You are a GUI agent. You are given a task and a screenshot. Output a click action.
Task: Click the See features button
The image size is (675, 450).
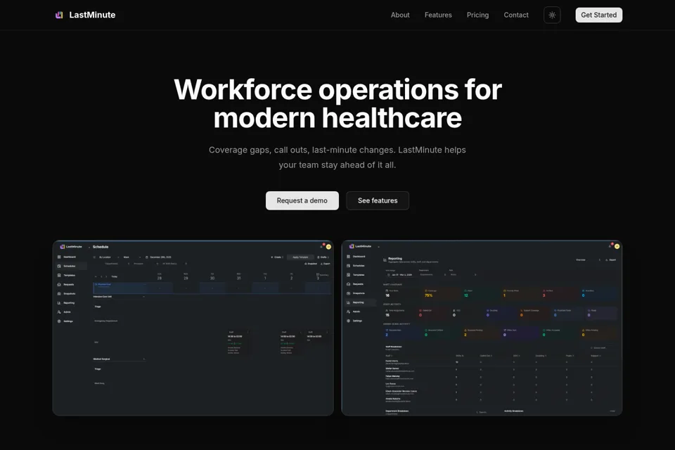coord(378,200)
